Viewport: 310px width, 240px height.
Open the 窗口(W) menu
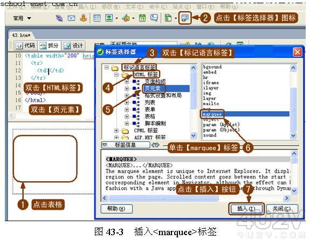205,6
